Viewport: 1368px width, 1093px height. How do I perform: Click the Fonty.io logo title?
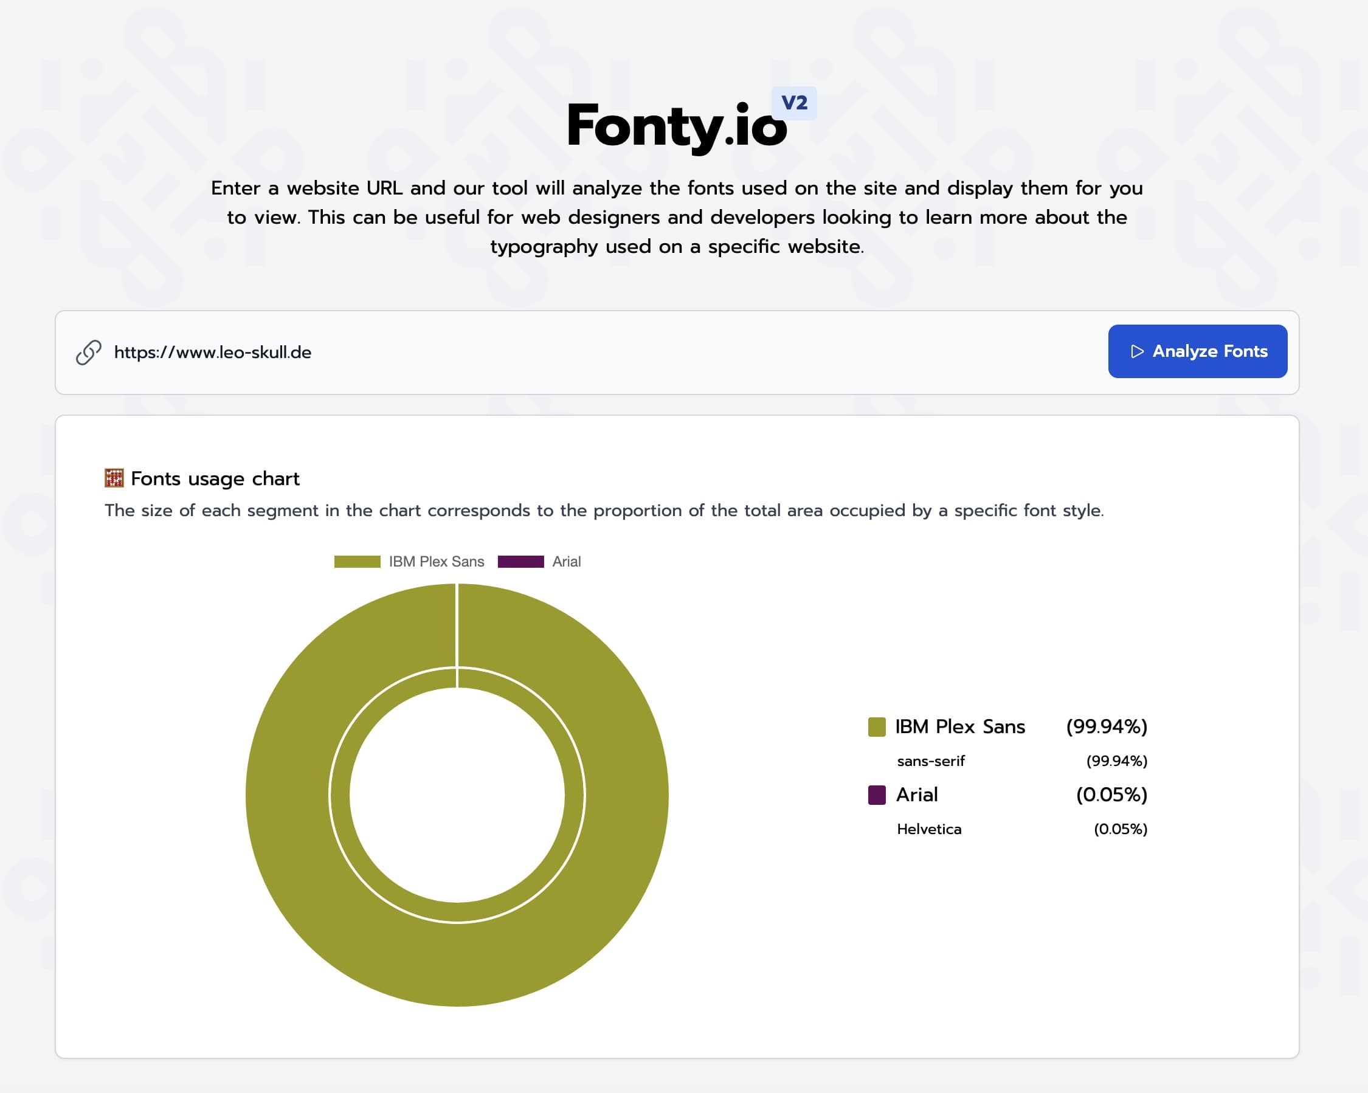pyautogui.click(x=676, y=126)
